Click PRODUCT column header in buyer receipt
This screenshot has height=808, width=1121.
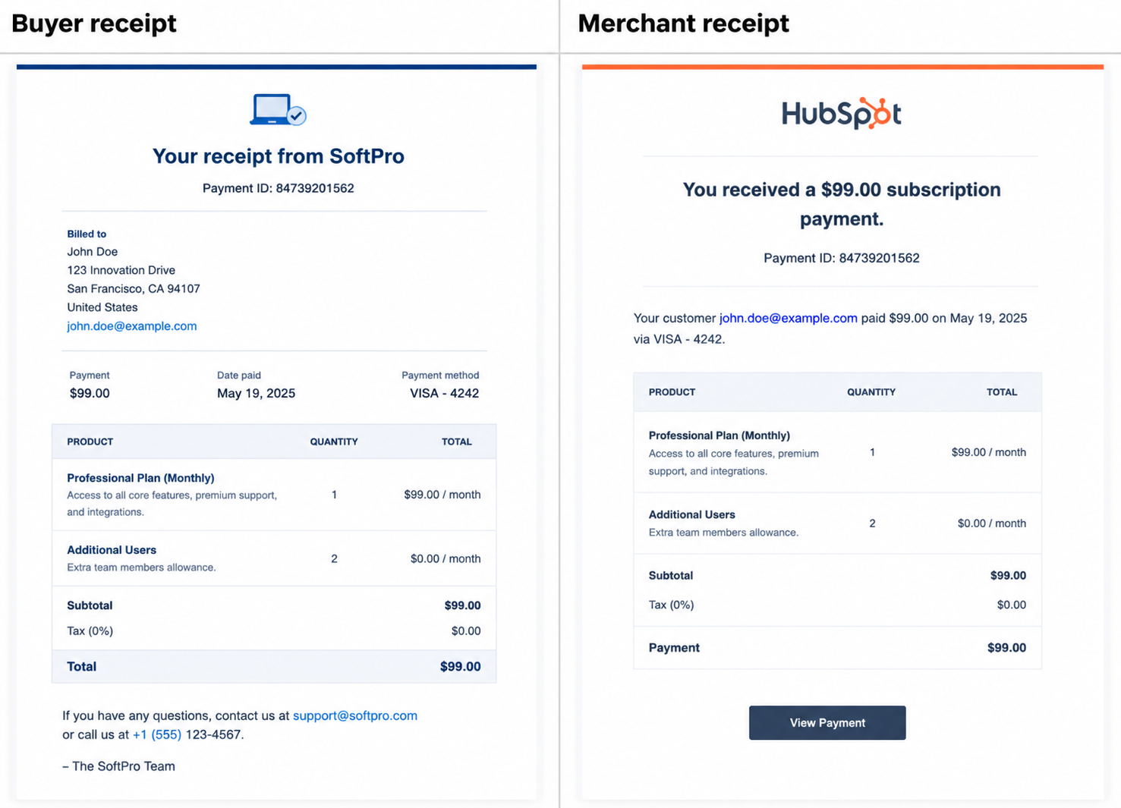click(90, 442)
